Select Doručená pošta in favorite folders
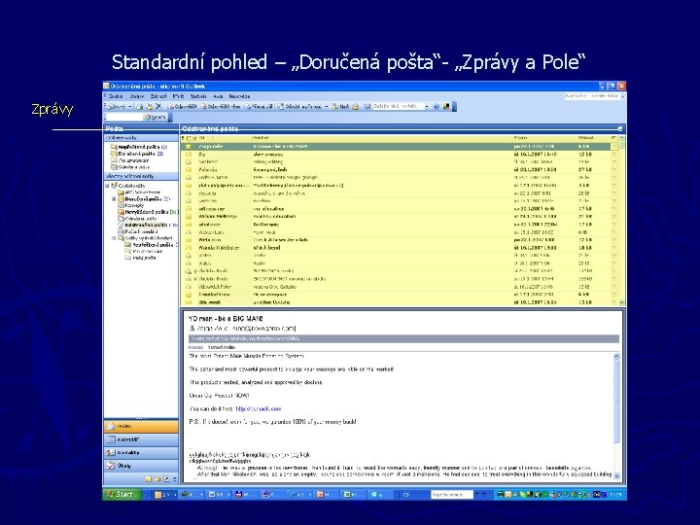Image resolution: width=700 pixels, height=525 pixels. coord(137,154)
